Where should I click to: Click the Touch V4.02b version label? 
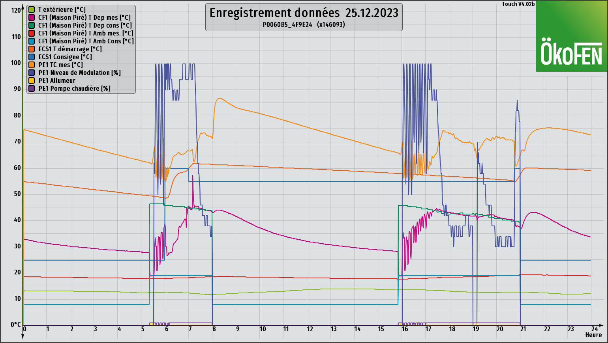tap(518, 4)
